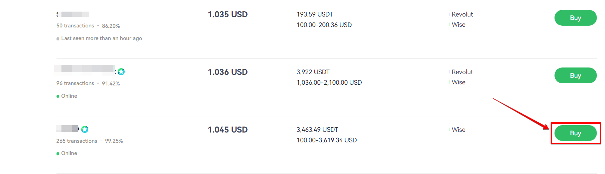Click the green Online dot of 99.25% seller
This screenshot has height=174, width=605.
pyautogui.click(x=58, y=154)
